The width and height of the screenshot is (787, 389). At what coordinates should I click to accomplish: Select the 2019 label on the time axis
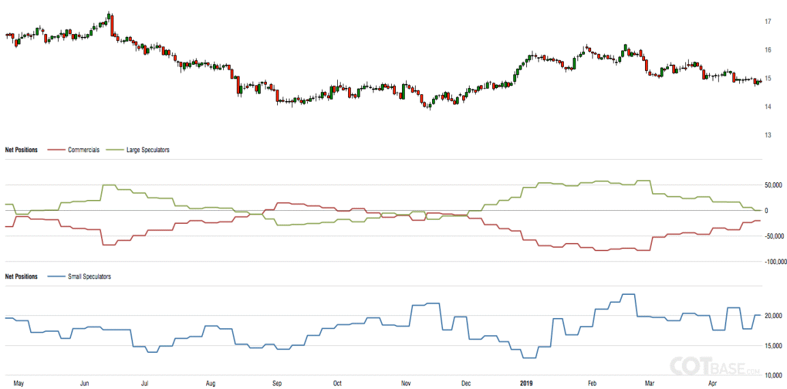[x=526, y=384]
